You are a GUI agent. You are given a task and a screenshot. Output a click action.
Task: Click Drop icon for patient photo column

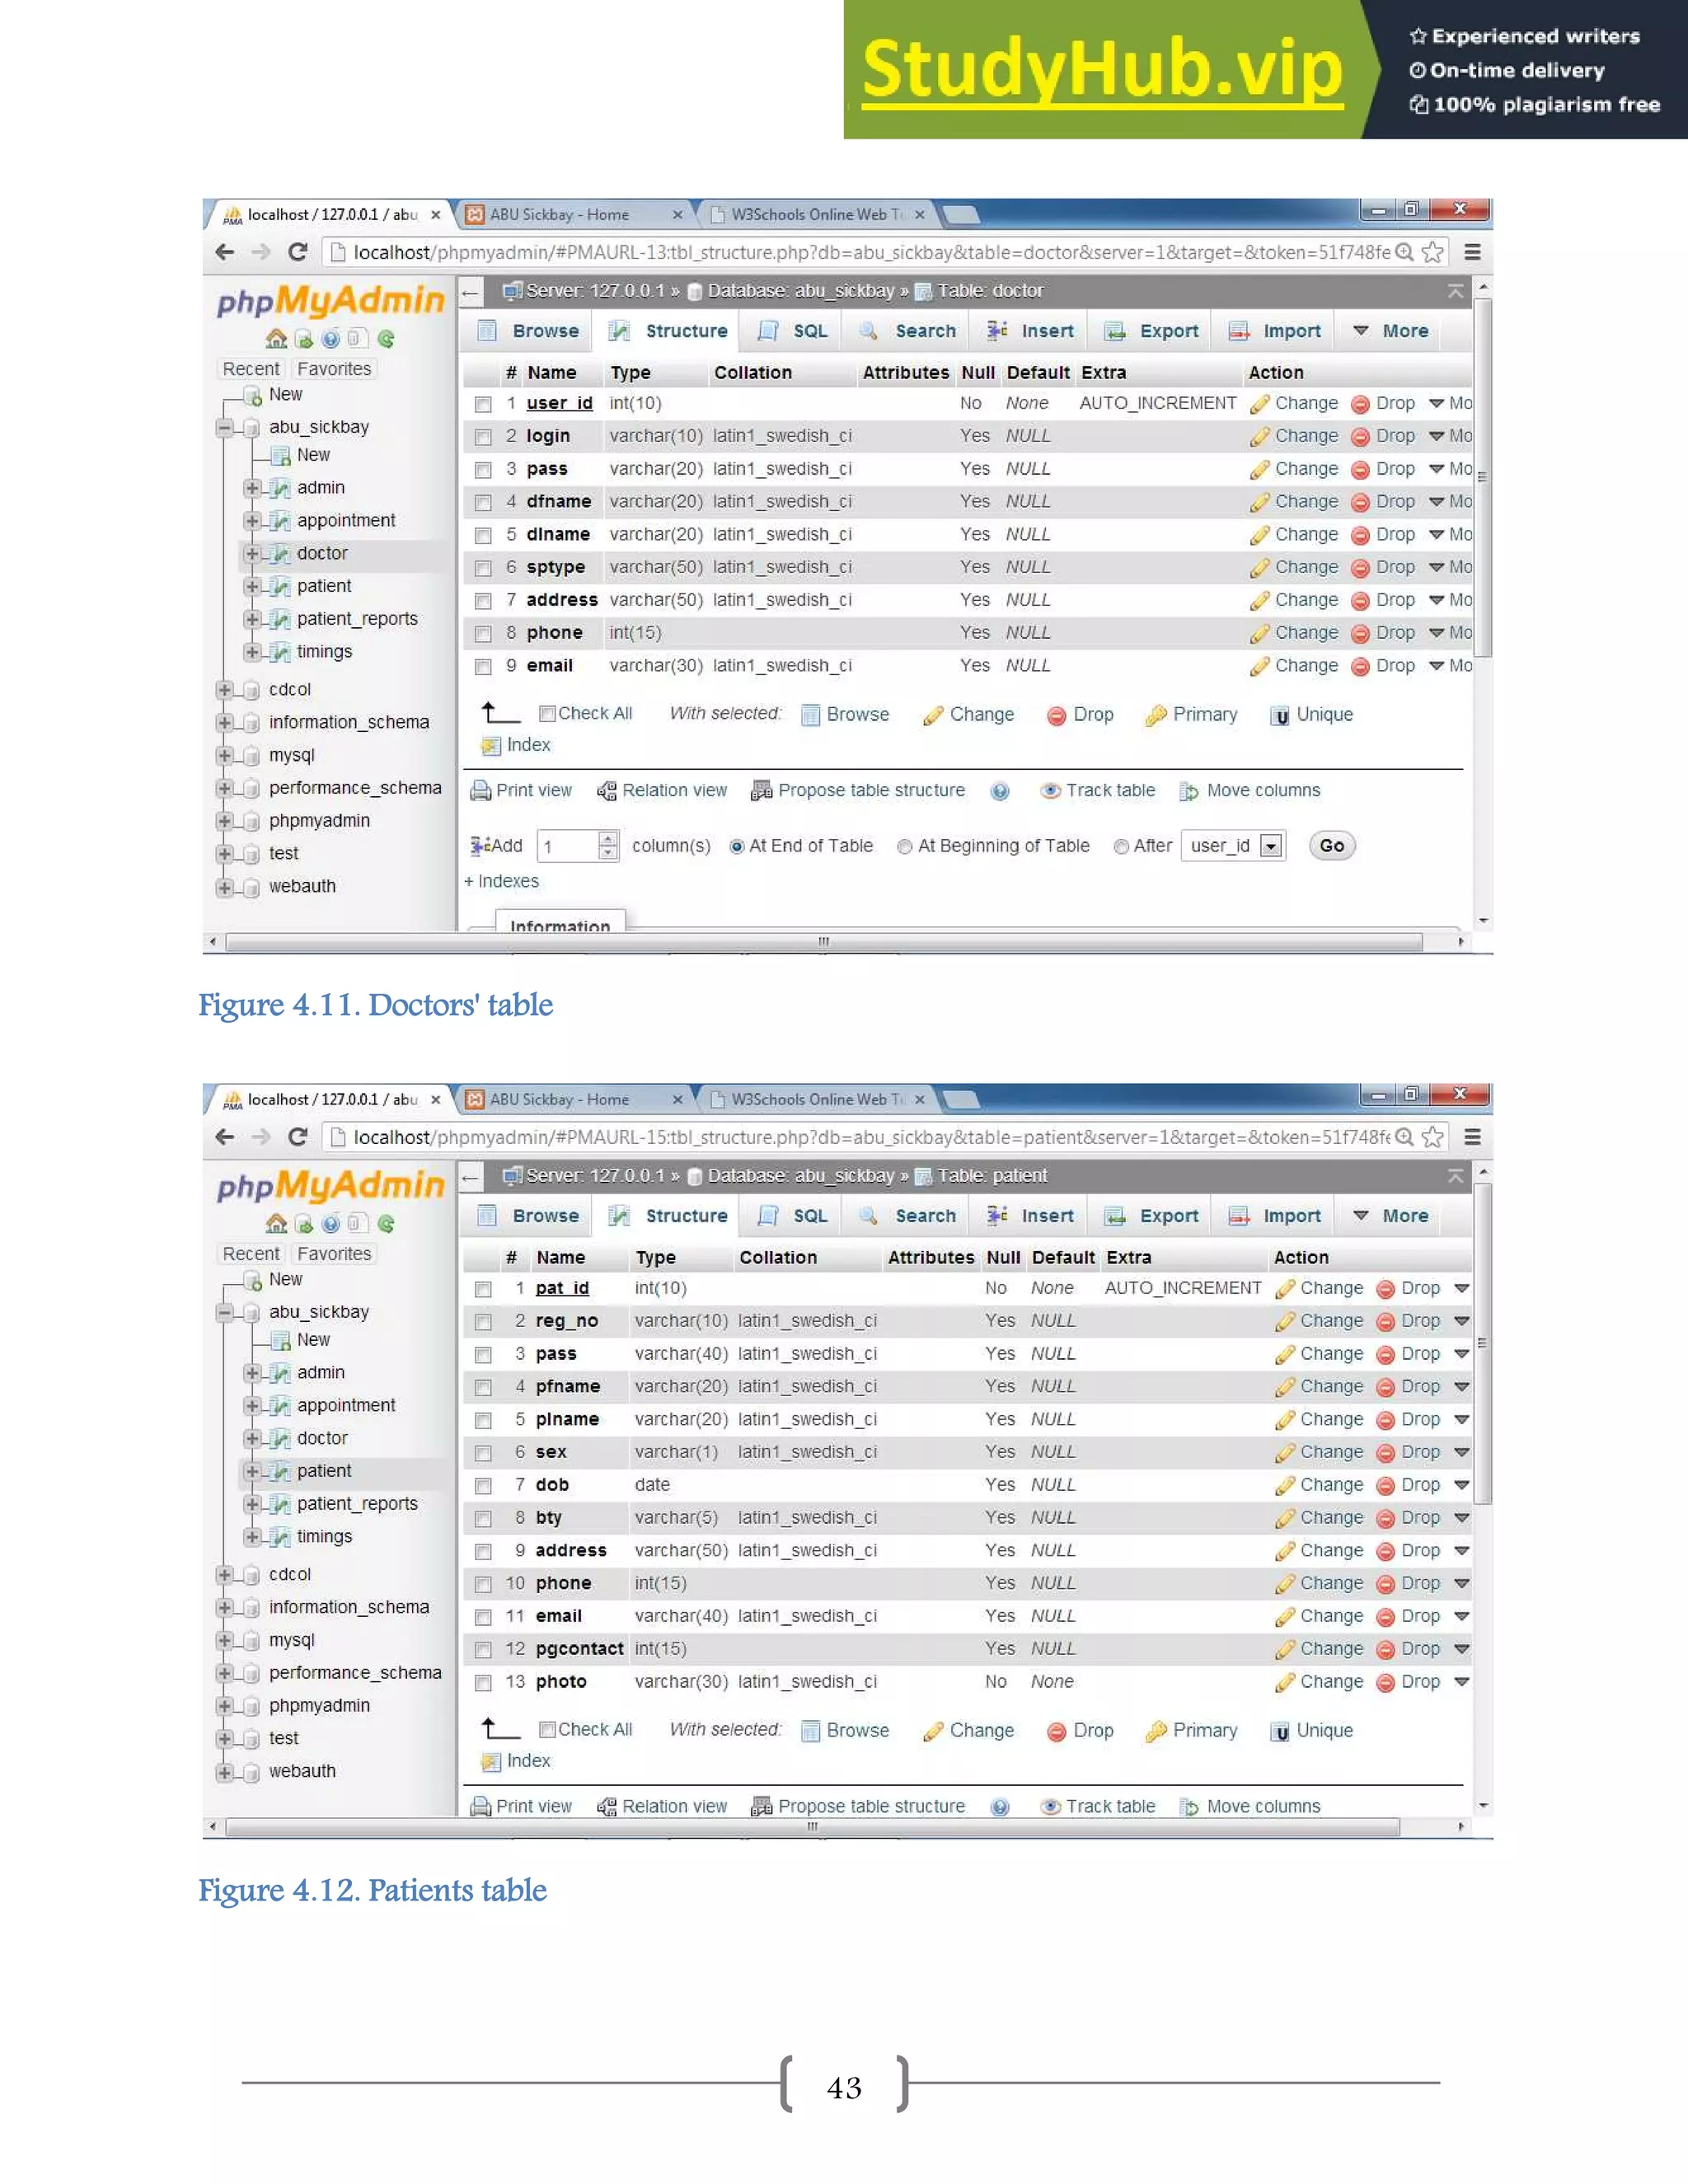tap(1385, 1682)
